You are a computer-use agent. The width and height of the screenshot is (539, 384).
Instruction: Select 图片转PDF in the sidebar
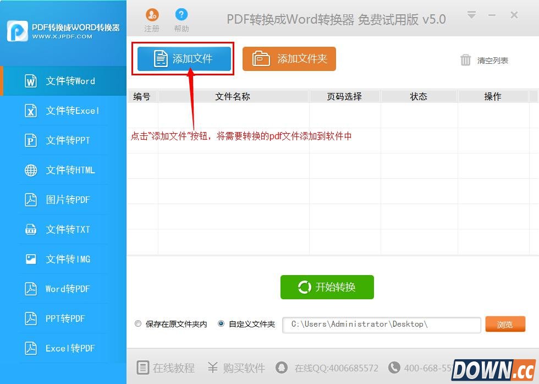pyautogui.click(x=63, y=200)
